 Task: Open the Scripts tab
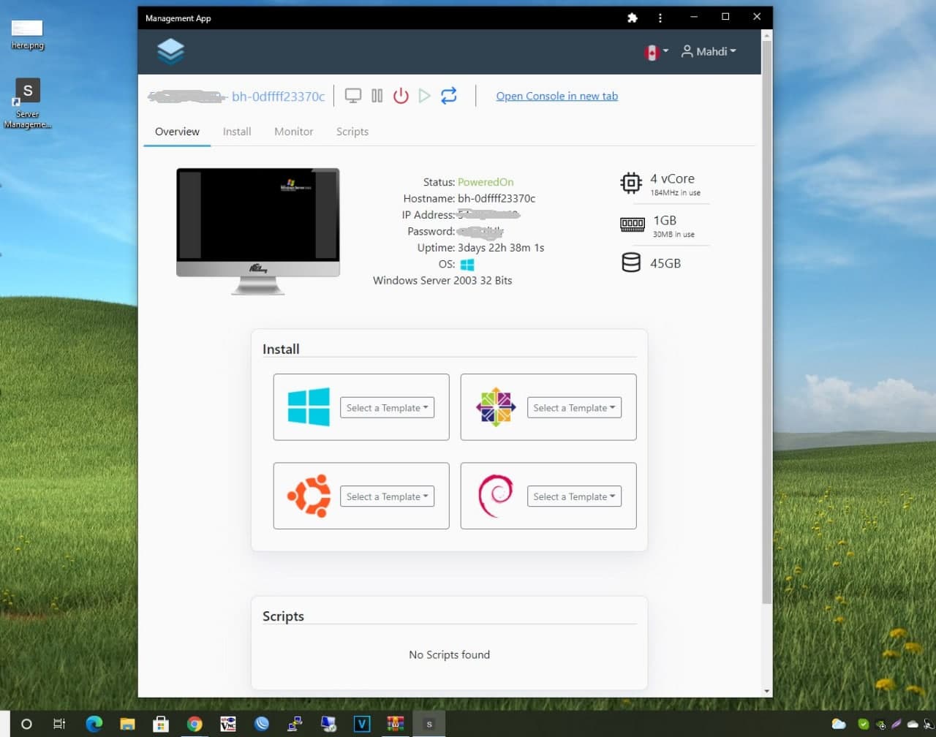click(x=352, y=132)
